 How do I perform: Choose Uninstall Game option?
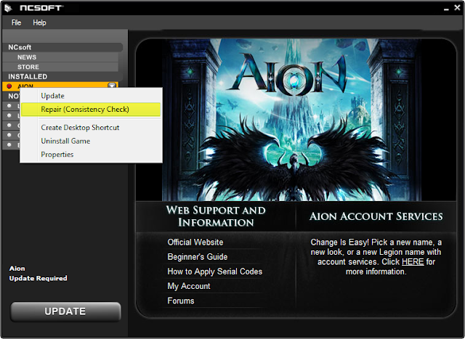(91, 141)
